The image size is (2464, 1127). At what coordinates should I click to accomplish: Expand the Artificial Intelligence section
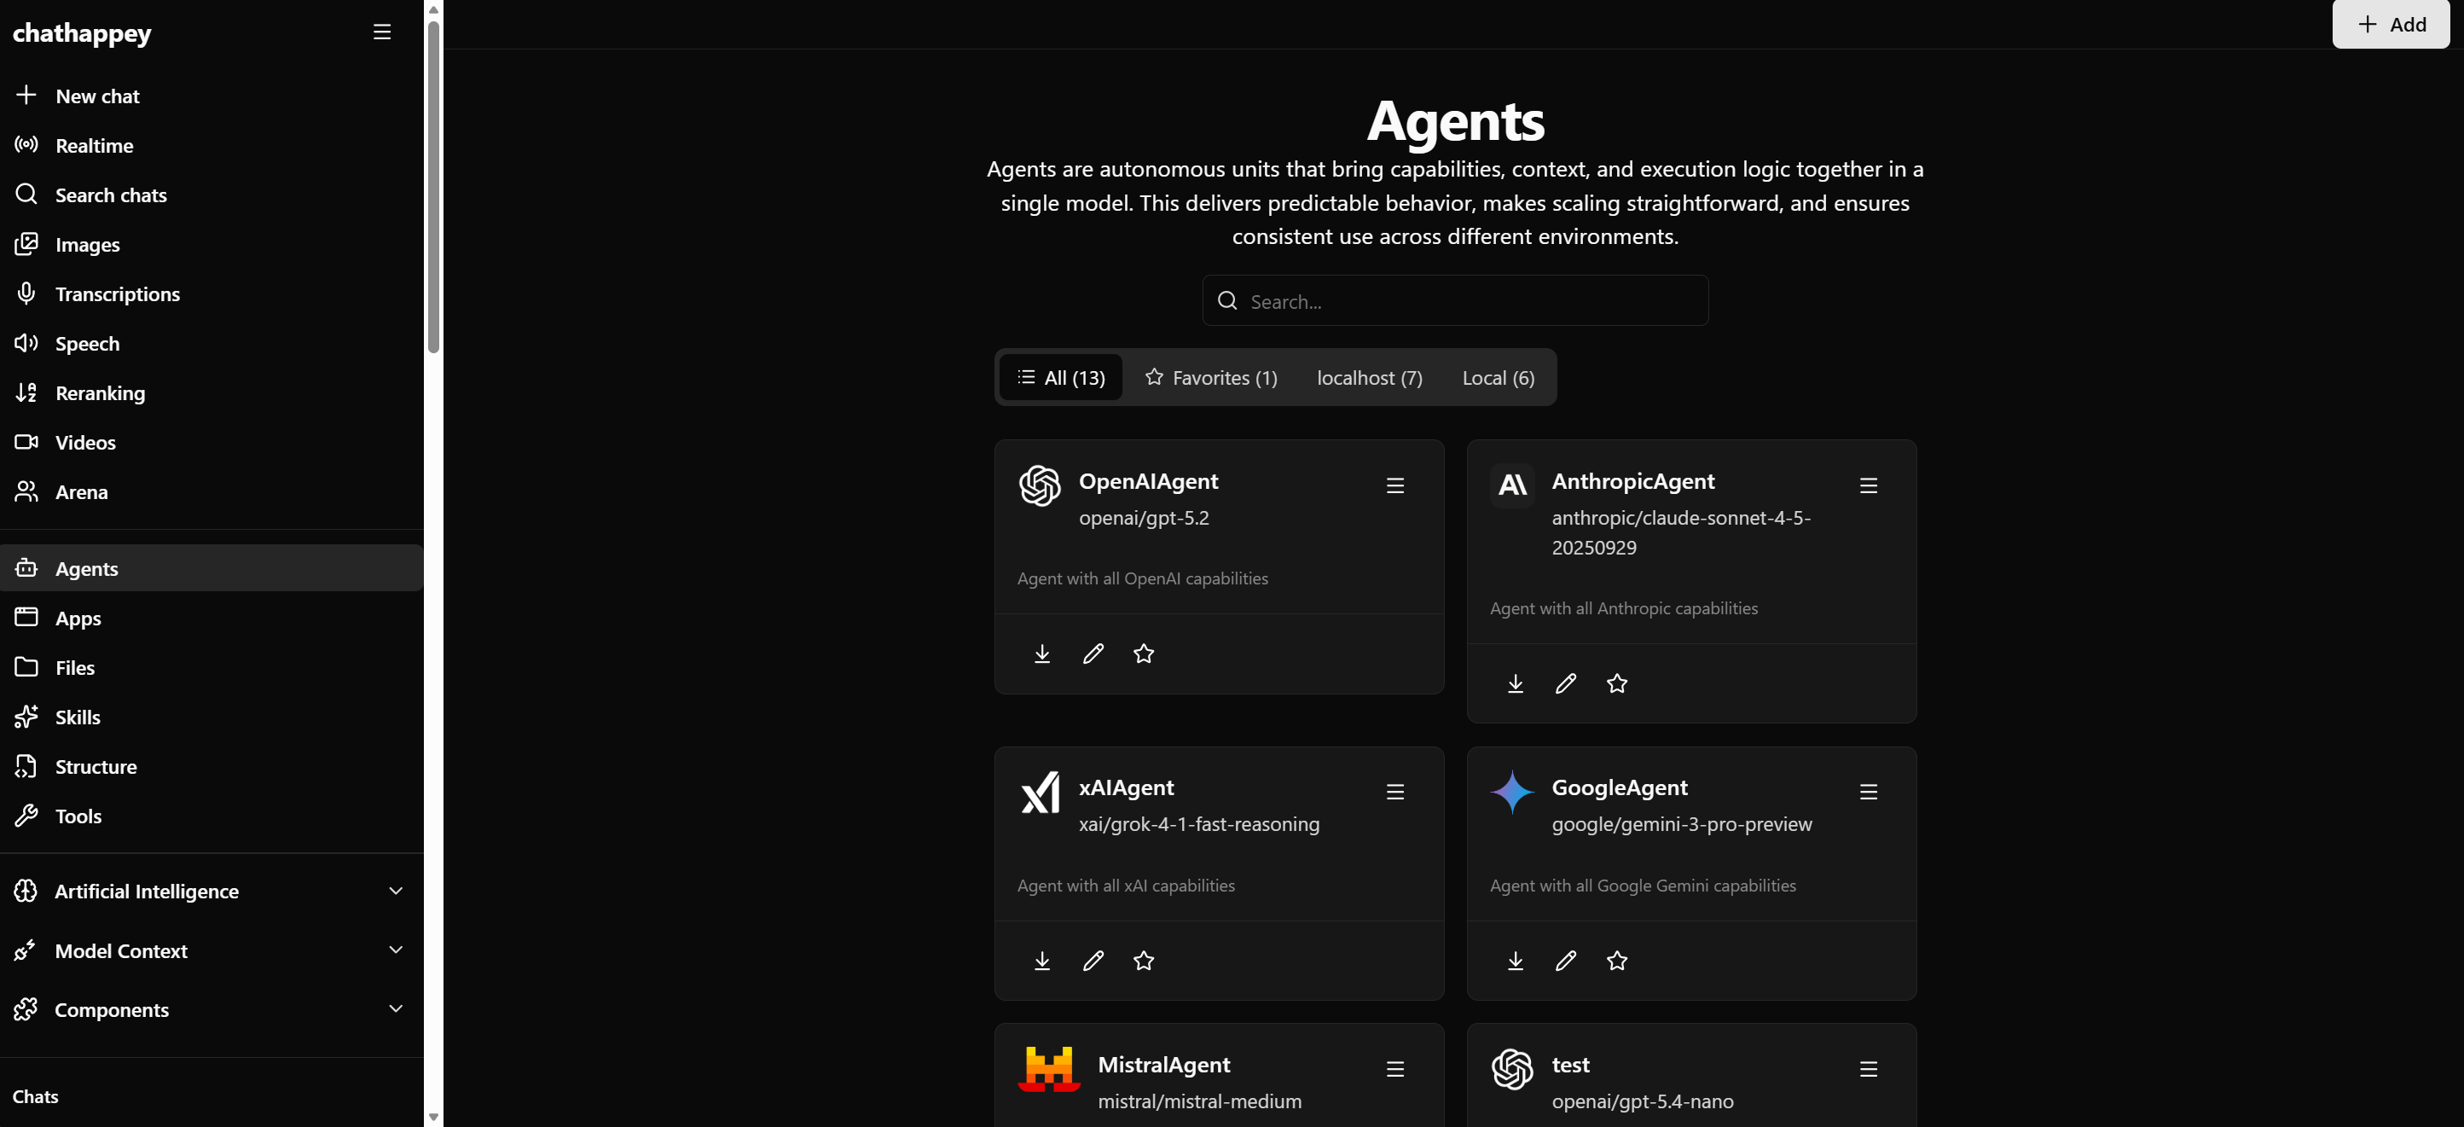tap(212, 891)
